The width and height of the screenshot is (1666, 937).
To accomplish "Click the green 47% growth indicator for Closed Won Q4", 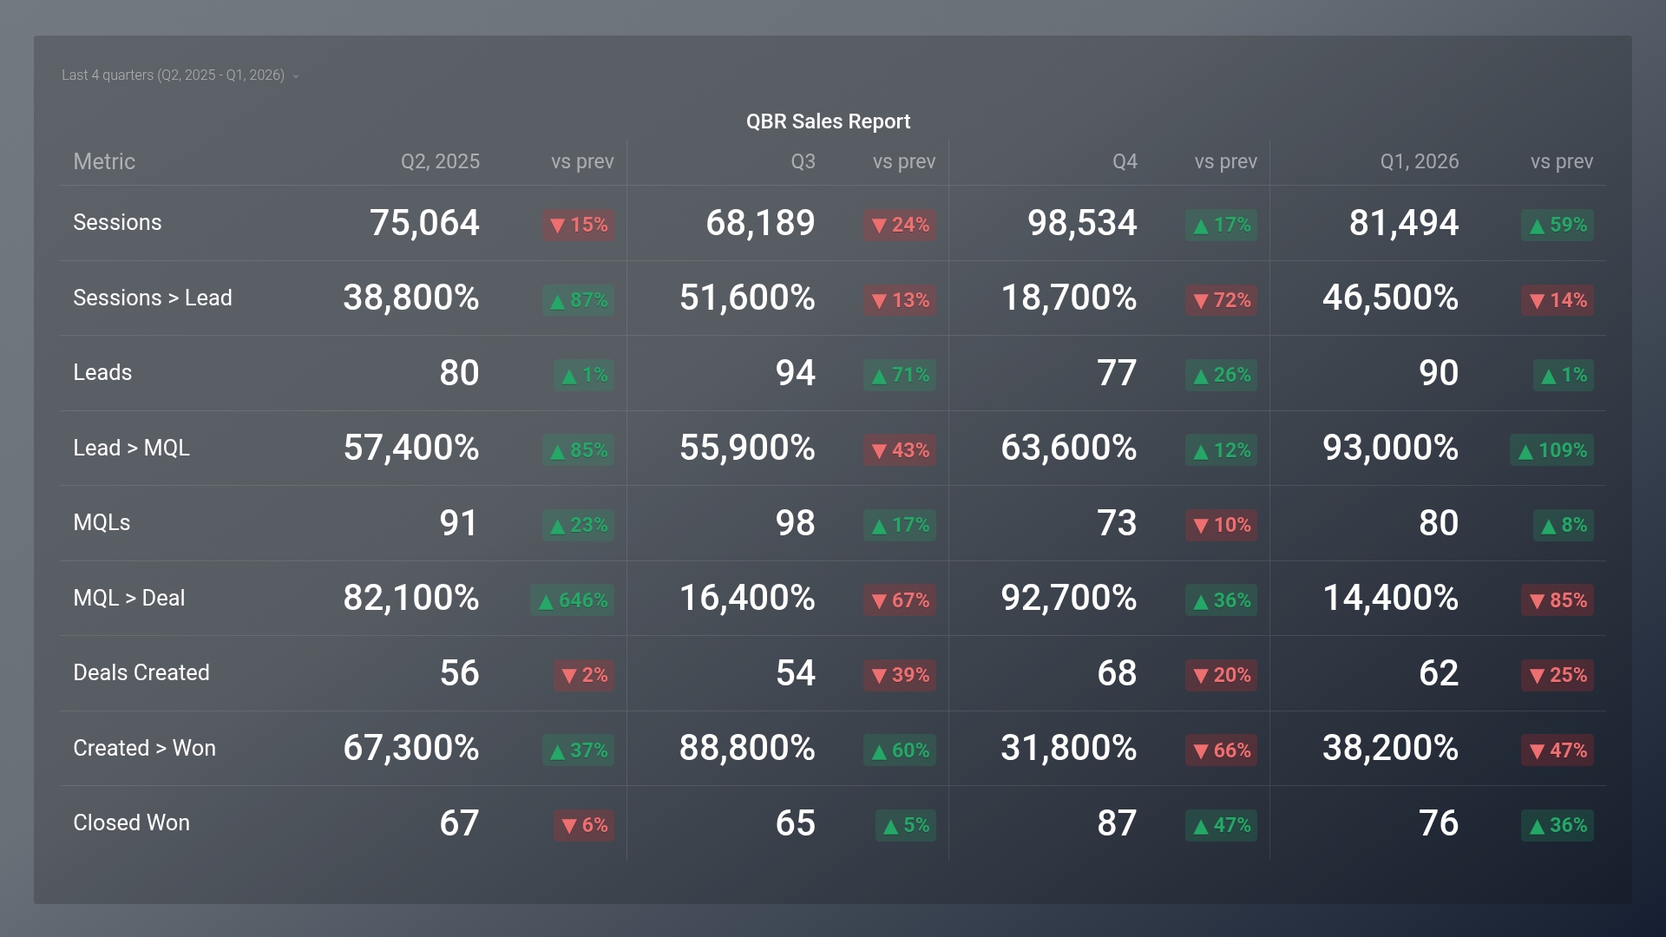I will pyautogui.click(x=1221, y=825).
